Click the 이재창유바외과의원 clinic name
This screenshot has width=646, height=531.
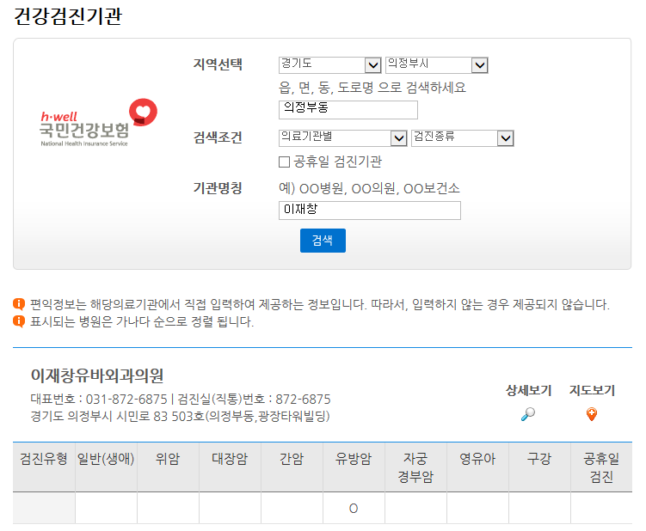coord(97,375)
